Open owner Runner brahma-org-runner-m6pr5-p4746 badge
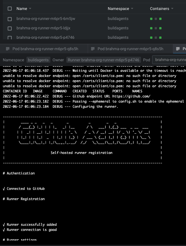This screenshot has height=246, width=186. (x=103, y=60)
